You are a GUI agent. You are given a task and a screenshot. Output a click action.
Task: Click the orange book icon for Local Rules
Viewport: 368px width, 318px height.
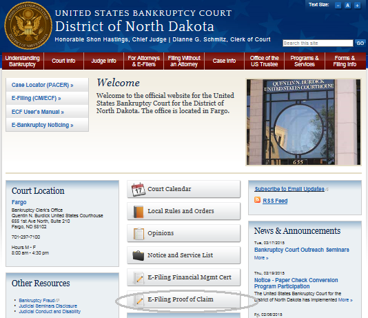coord(139,212)
